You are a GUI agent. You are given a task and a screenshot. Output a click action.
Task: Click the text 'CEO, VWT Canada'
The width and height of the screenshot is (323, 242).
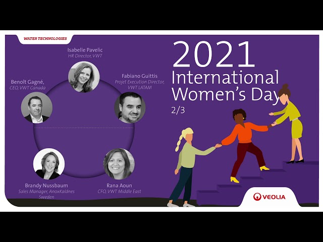click(28, 88)
